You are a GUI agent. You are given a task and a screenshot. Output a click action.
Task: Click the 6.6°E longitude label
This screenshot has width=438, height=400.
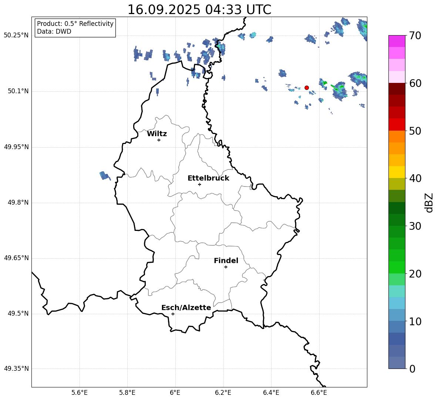[319, 393]
